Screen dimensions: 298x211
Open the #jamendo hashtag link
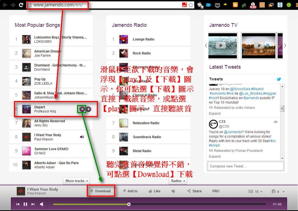click(x=251, y=98)
